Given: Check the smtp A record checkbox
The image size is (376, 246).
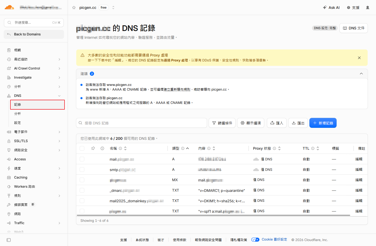Looking at the screenshot, I should tap(82, 169).
